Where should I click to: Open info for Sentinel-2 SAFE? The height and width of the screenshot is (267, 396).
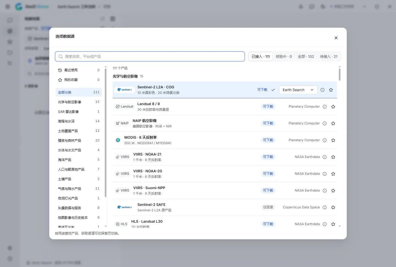click(324, 207)
